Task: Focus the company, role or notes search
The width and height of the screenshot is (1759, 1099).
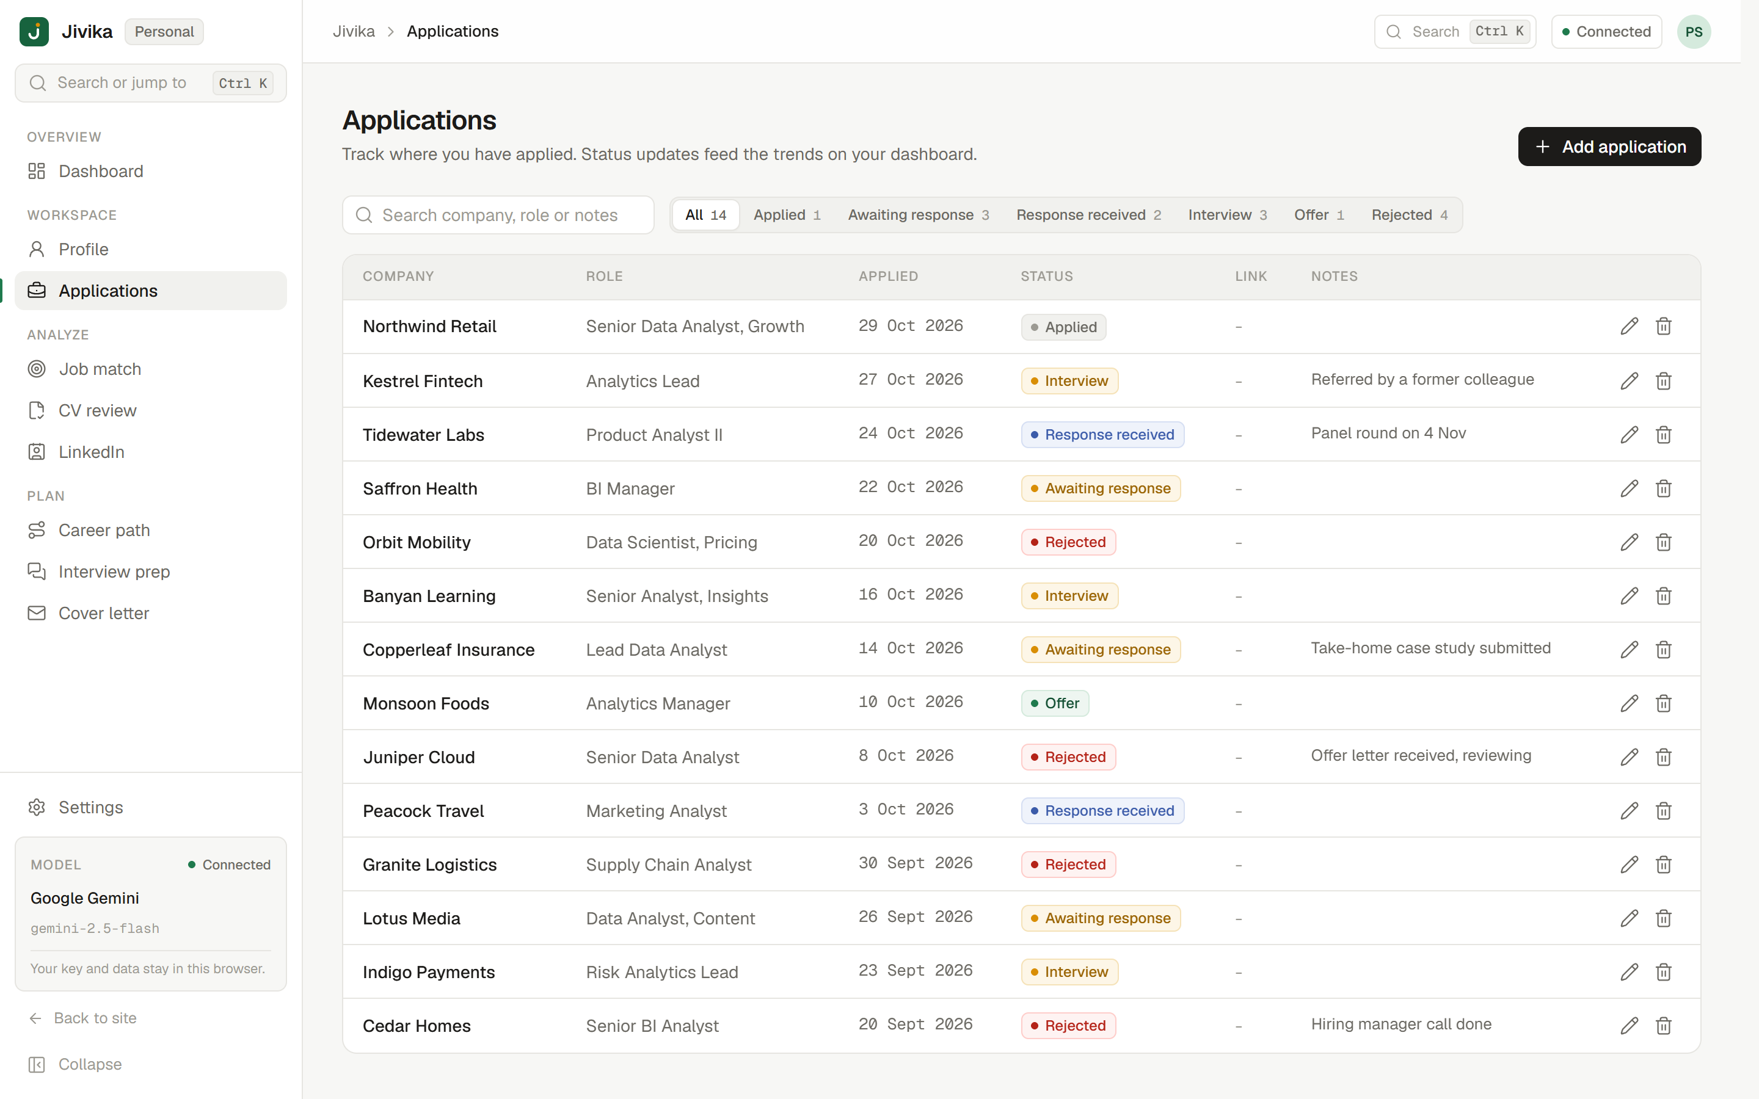Action: pos(498,215)
